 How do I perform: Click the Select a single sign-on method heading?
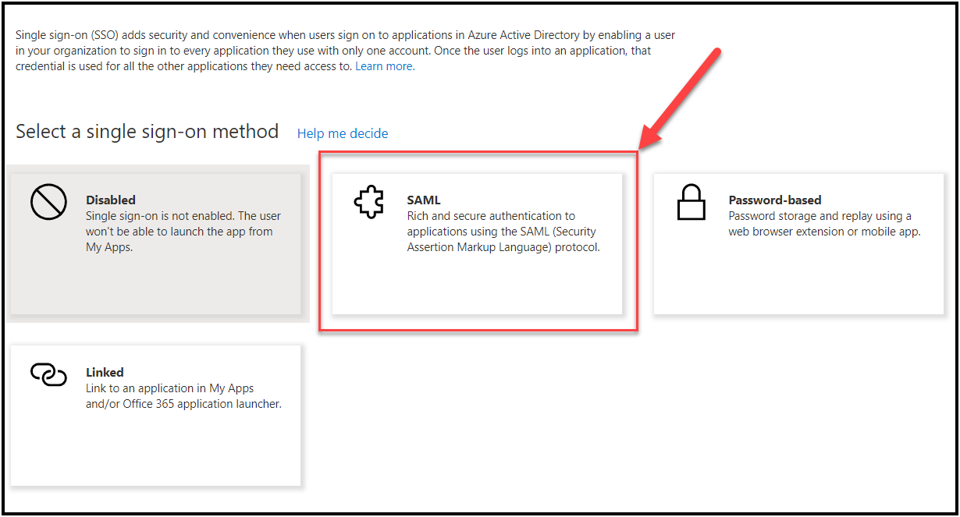click(x=147, y=132)
